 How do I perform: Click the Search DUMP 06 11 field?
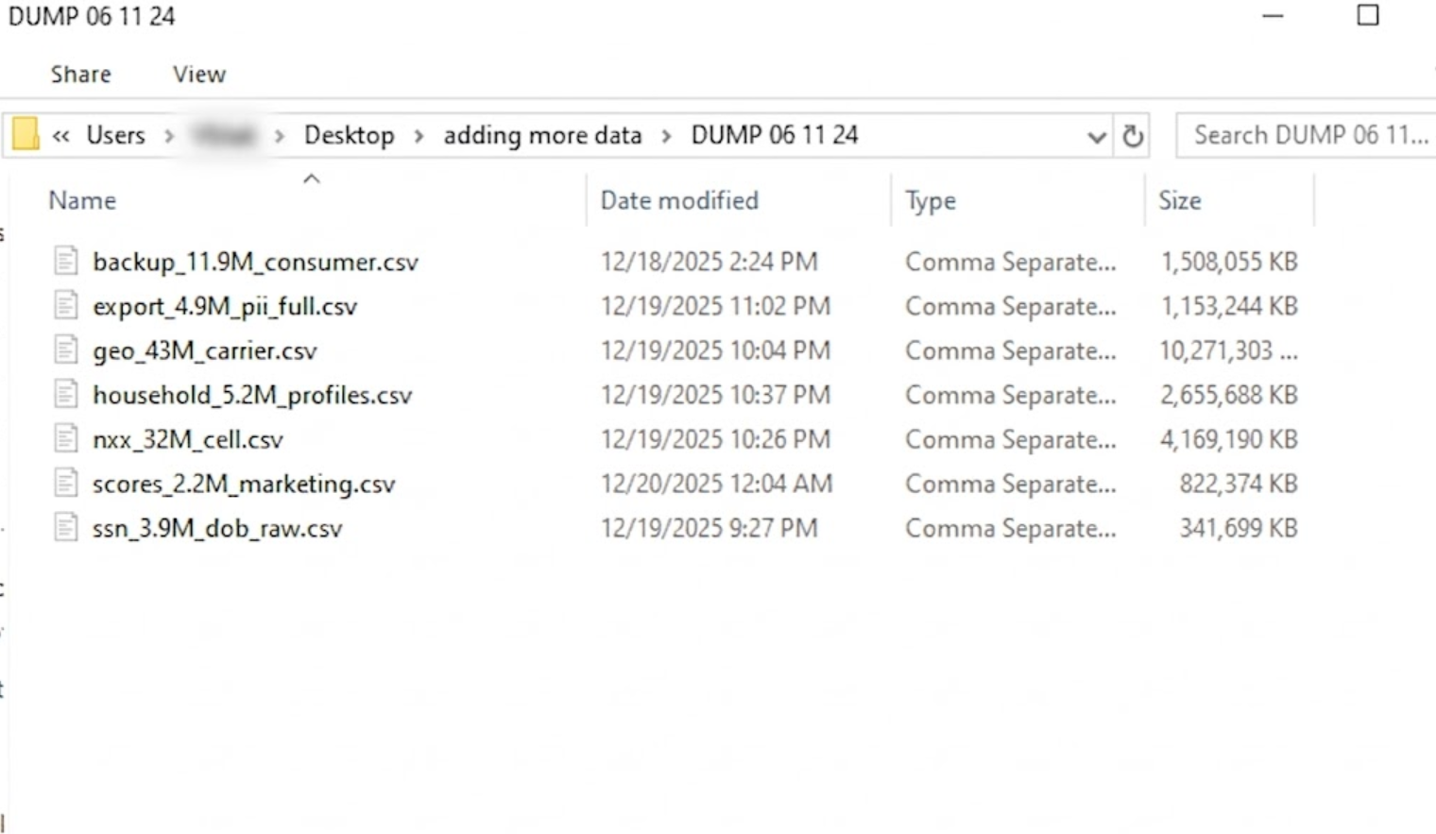tap(1307, 136)
